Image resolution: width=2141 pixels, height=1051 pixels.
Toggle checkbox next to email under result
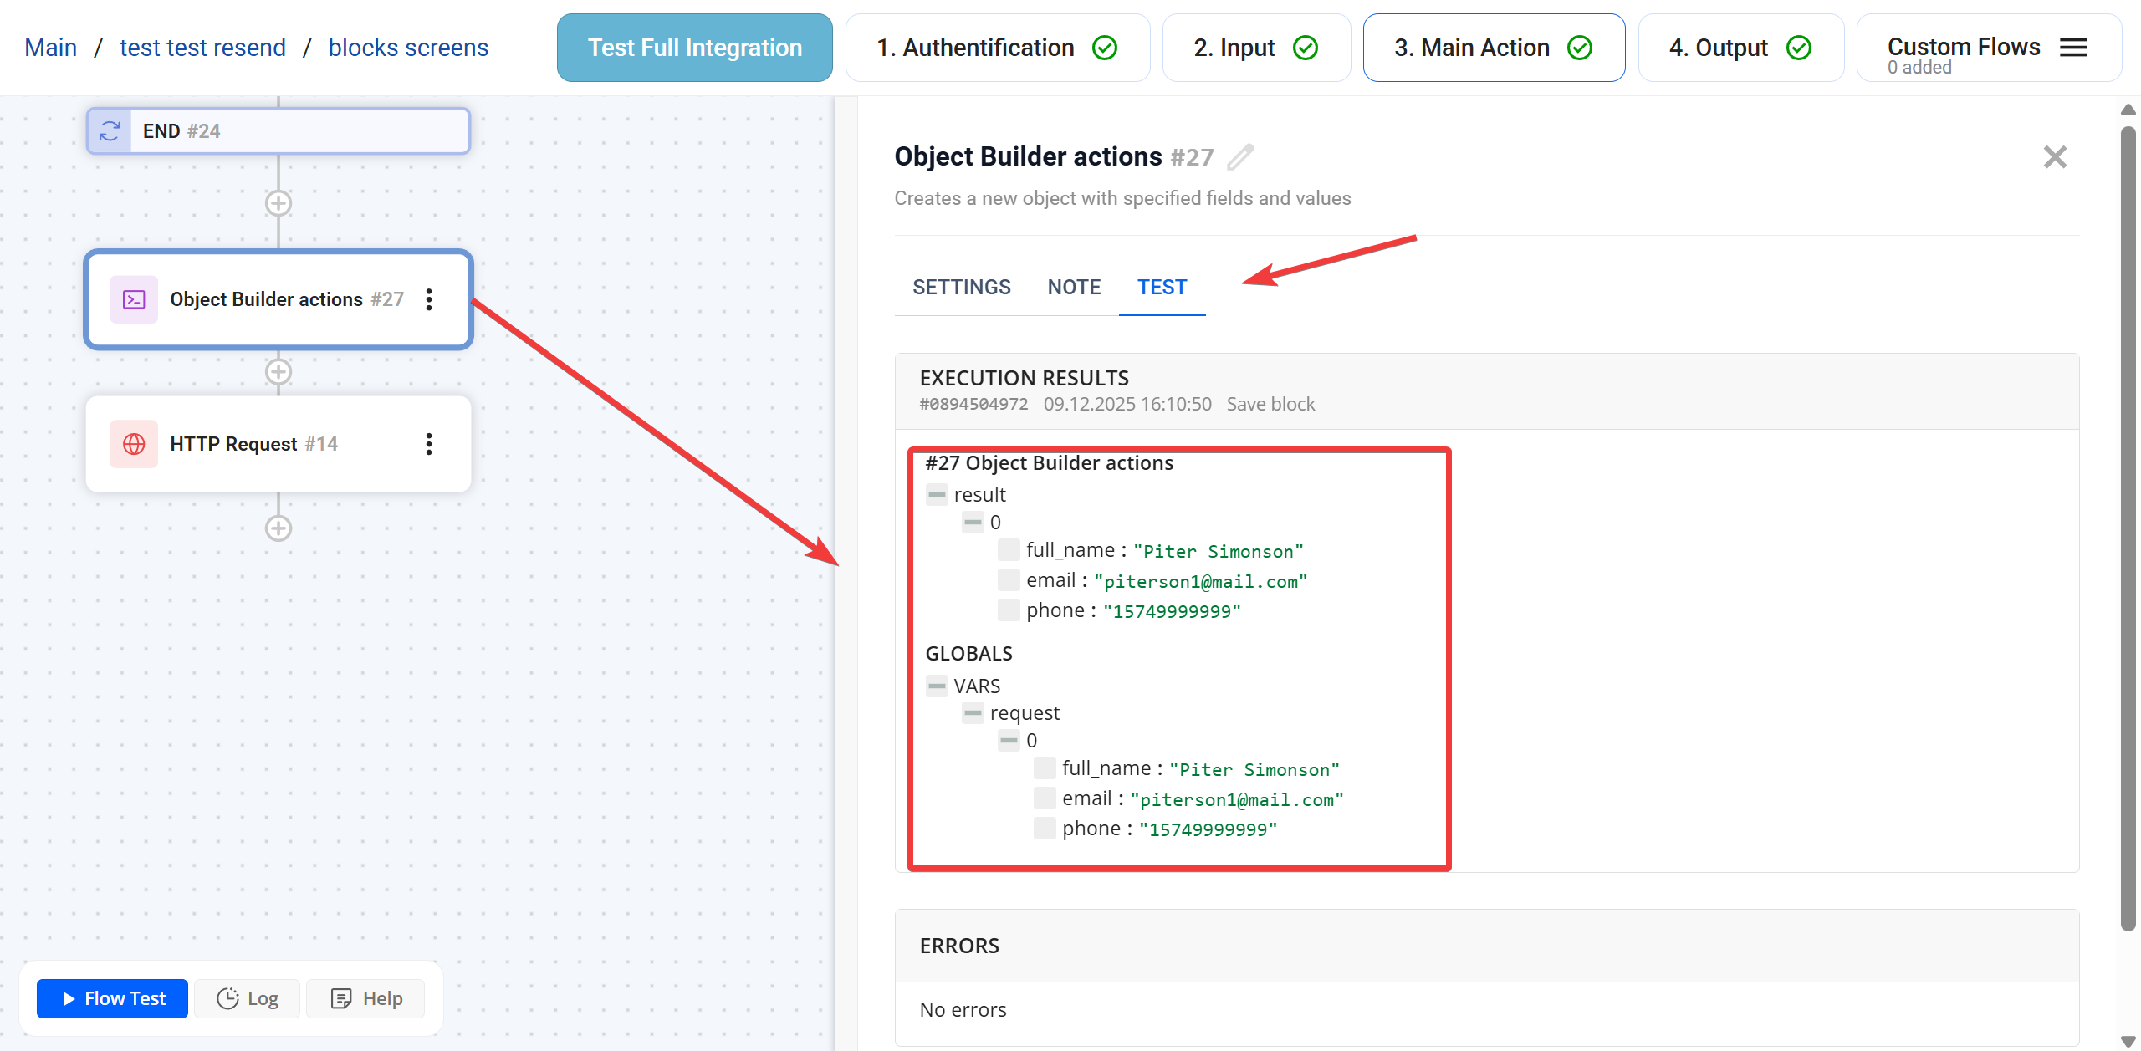pos(1009,580)
